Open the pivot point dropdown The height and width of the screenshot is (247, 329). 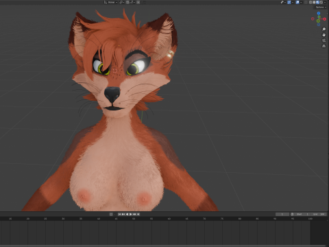(x=122, y=2)
